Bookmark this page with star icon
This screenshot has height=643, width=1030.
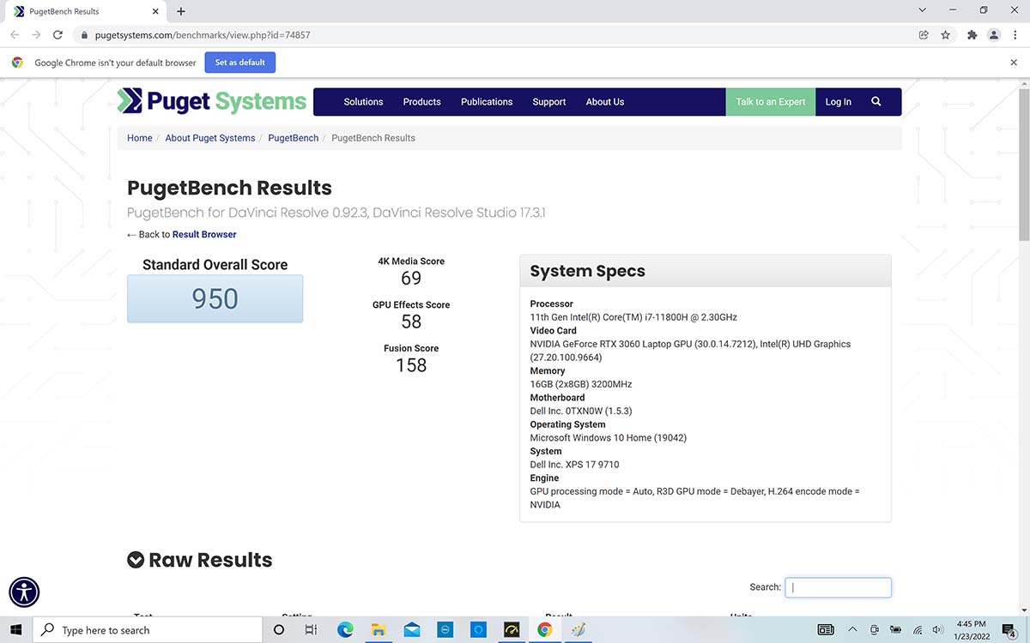[x=945, y=35]
